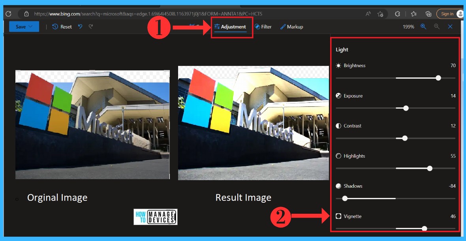The height and width of the screenshot is (241, 466).
Task: Open the browser Extensions menu
Action: pyautogui.click(x=397, y=14)
